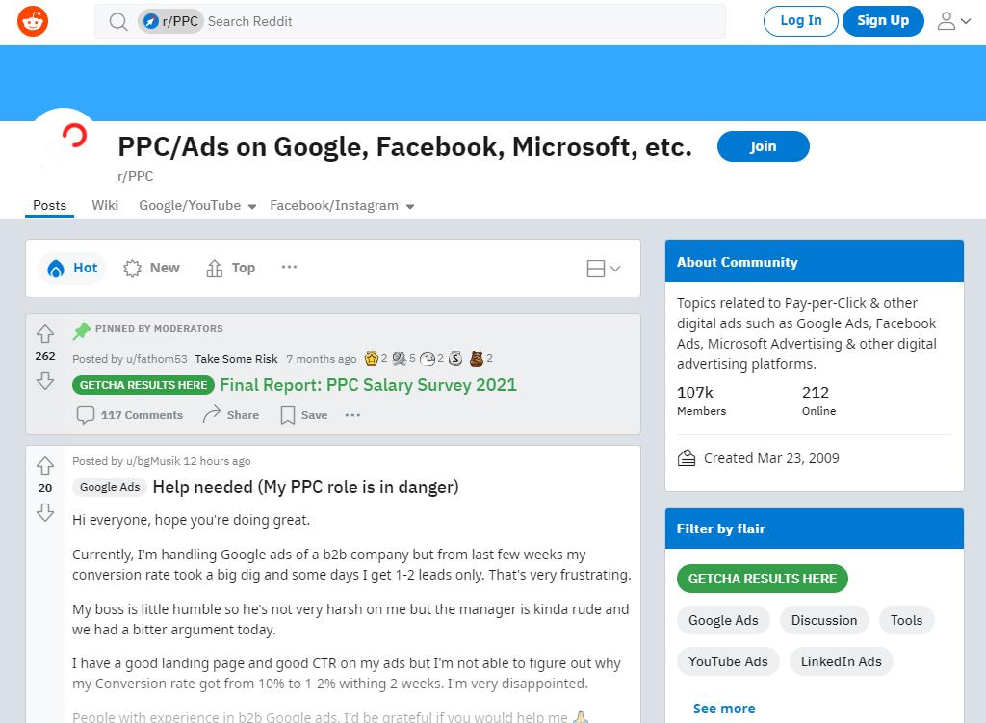986x723 pixels.
Task: Share the PPC Salary Survey post
Action: (230, 414)
